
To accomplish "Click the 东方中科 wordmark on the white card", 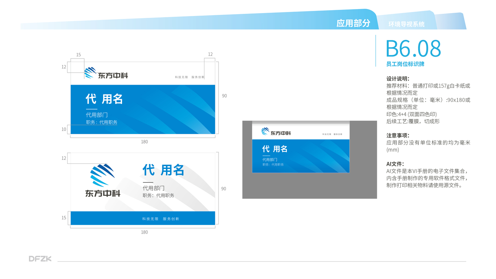I will coord(103,193).
